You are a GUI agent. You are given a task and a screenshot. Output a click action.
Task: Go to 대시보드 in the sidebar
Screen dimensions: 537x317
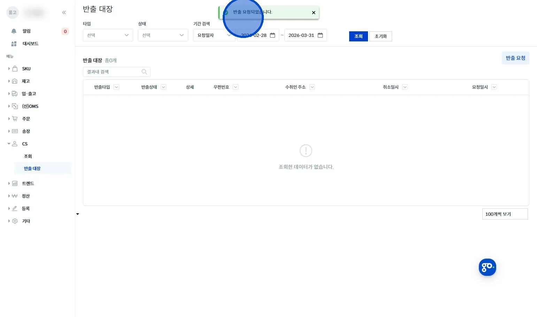(x=30, y=43)
